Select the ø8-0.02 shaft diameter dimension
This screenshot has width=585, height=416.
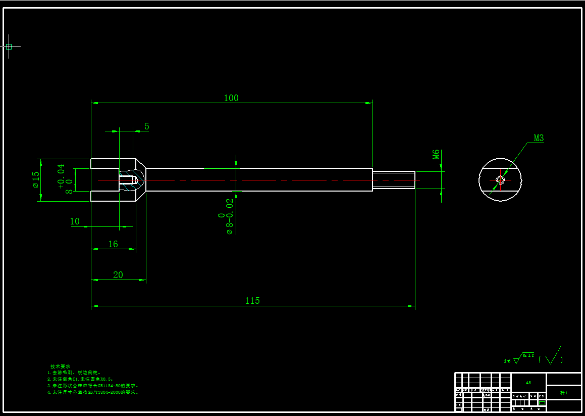click(x=226, y=216)
